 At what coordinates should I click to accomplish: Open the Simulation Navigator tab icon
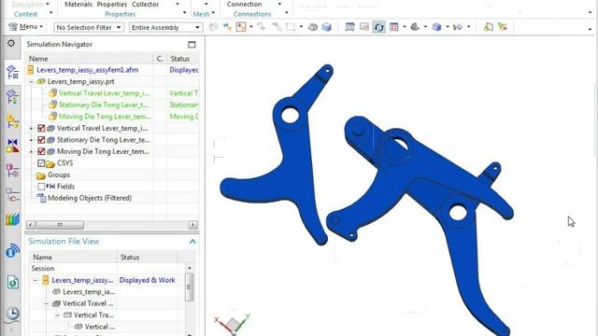click(12, 72)
